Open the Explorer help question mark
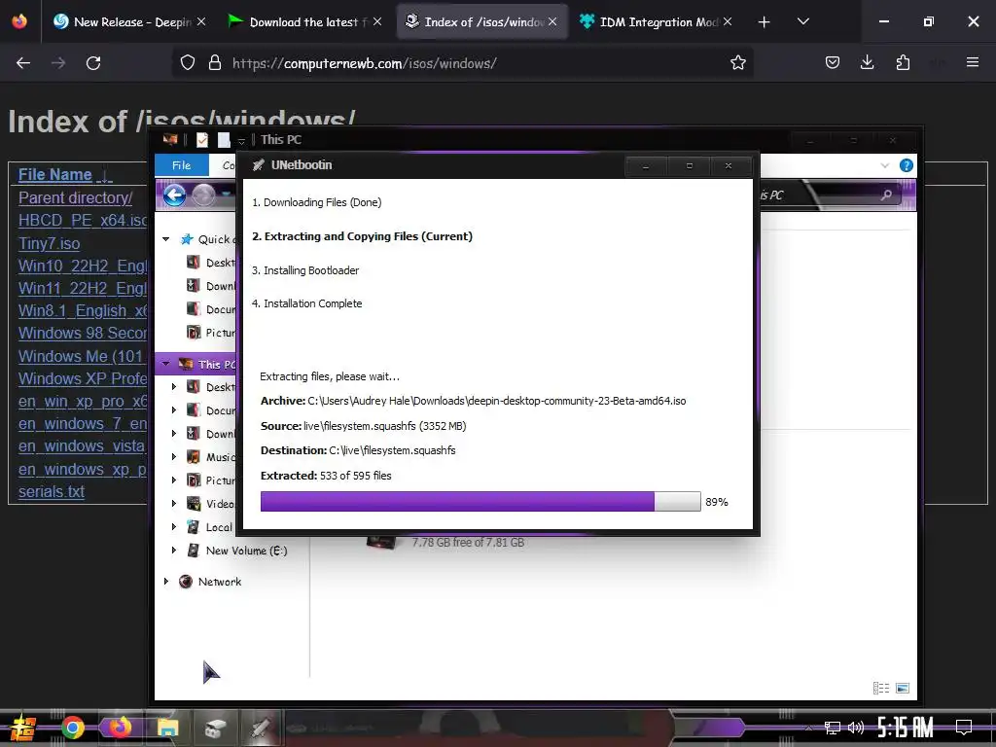The width and height of the screenshot is (996, 747). 907,165
